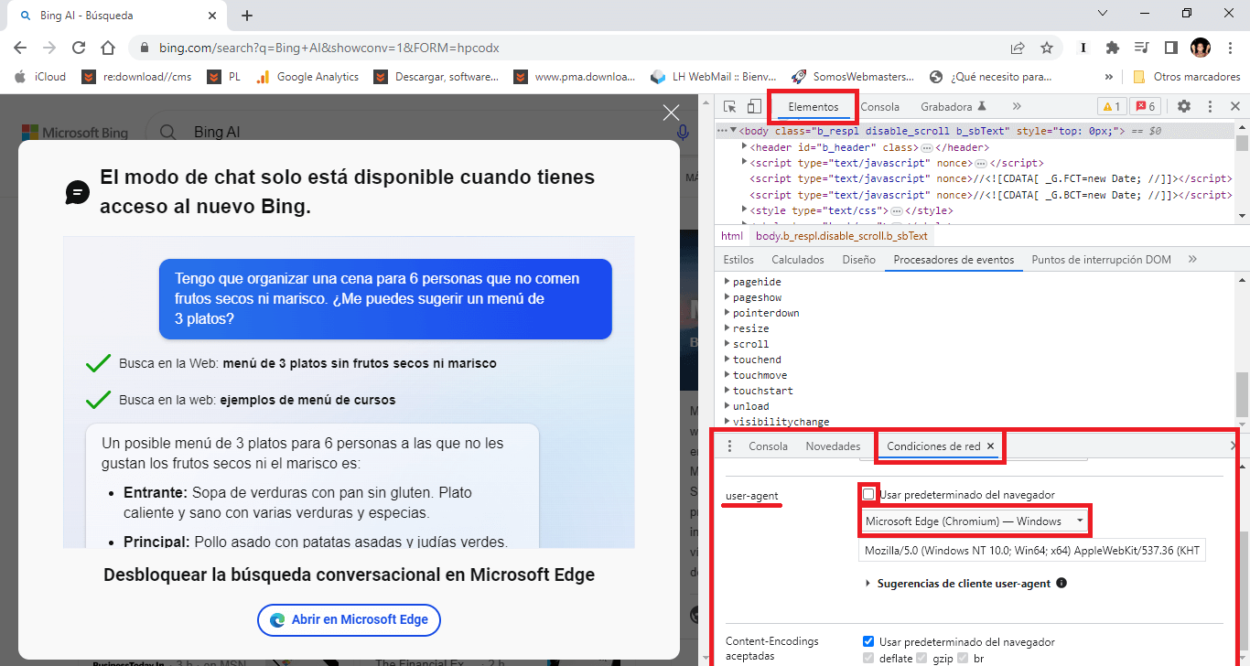Viewport: 1250px width, 666px height.
Task: Toggle the gzip encoding checkbox
Action: [x=922, y=659]
